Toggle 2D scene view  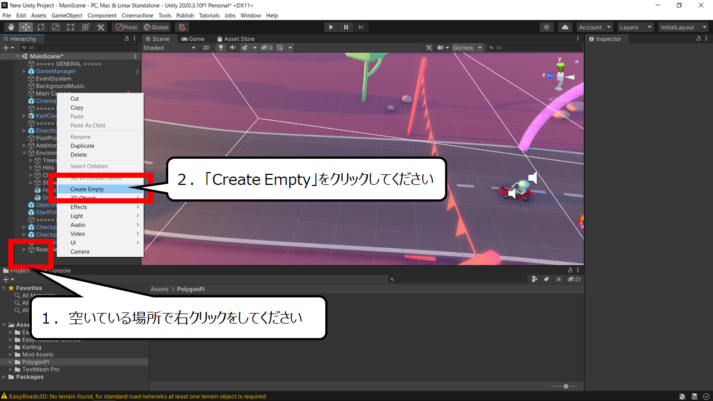point(206,47)
